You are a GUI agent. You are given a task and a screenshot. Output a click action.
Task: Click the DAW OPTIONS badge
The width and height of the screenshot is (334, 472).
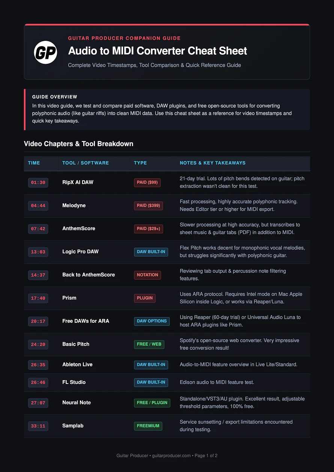point(152,321)
